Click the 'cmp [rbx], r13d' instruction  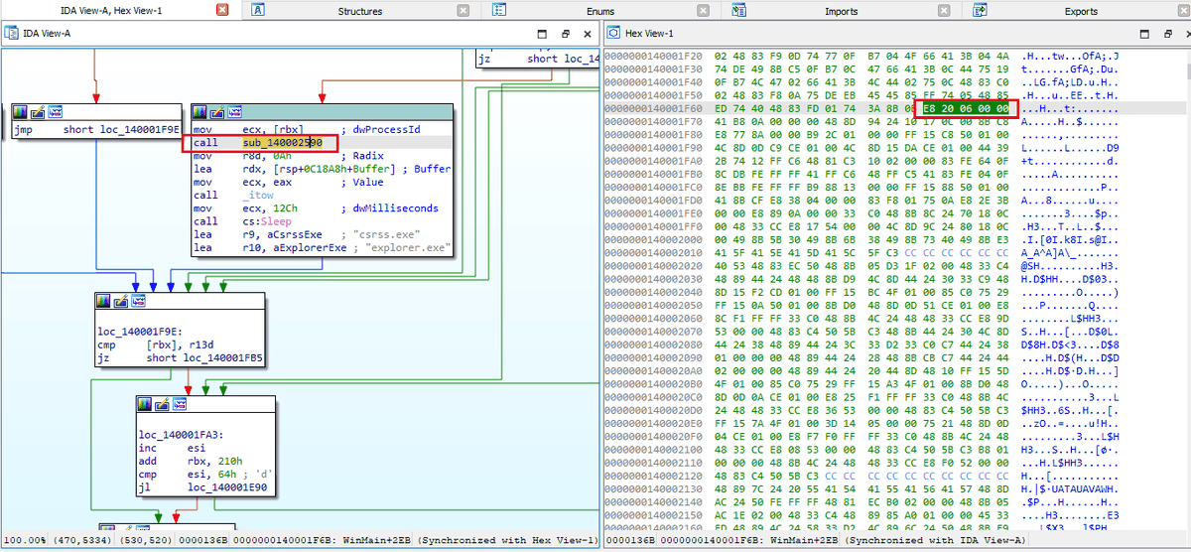pos(156,345)
